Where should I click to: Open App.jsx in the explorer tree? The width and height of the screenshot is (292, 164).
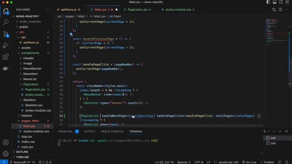point(26,137)
